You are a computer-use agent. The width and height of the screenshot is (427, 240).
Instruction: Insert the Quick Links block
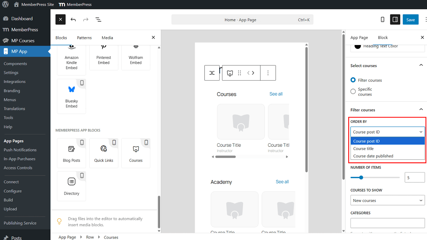[x=104, y=153]
